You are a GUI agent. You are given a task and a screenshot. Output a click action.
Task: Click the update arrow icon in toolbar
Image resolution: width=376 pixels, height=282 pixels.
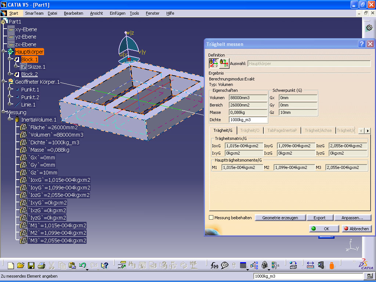tap(122, 265)
